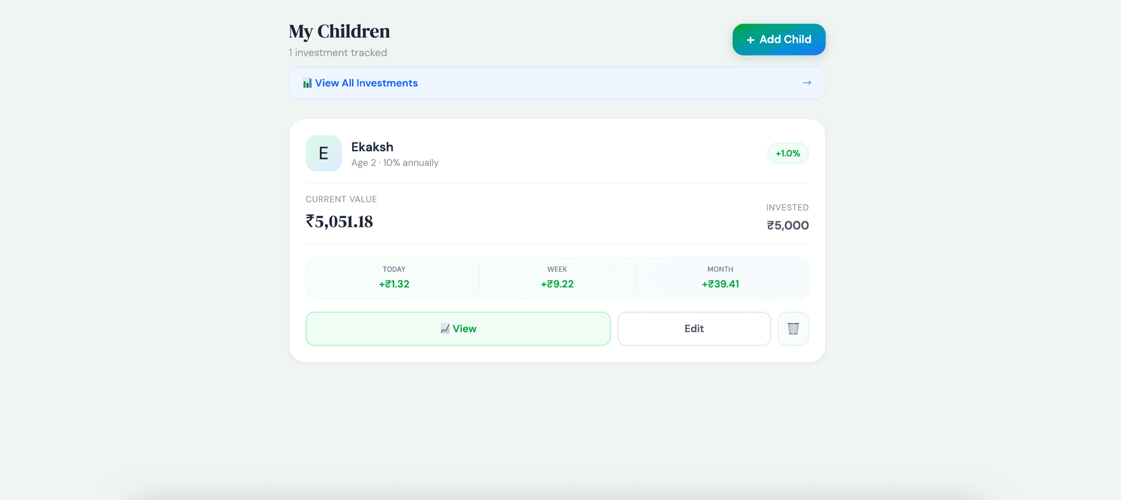1121x500 pixels.
Task: Delete Ekaksh using the trash icon
Action: click(793, 329)
